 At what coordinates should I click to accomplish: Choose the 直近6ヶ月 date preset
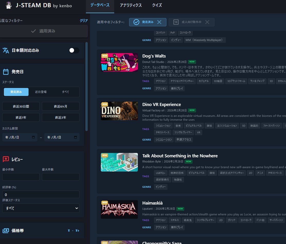60,106
